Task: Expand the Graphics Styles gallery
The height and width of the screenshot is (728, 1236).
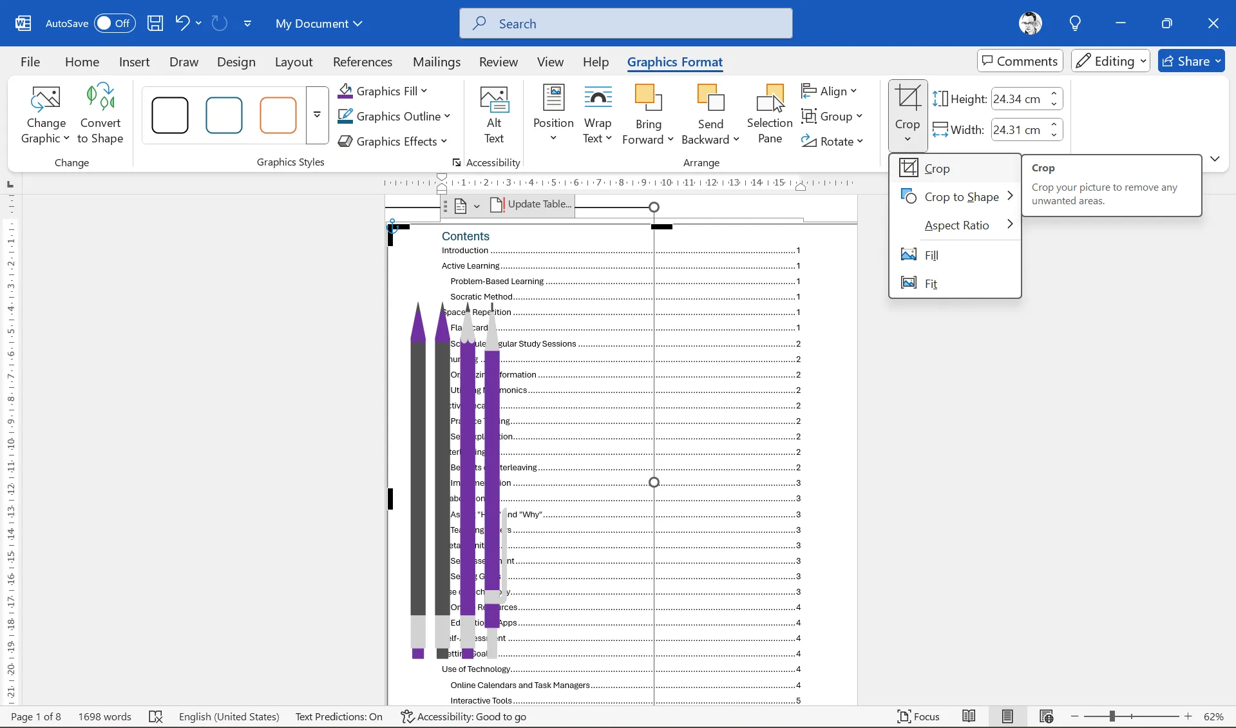Action: (x=317, y=115)
